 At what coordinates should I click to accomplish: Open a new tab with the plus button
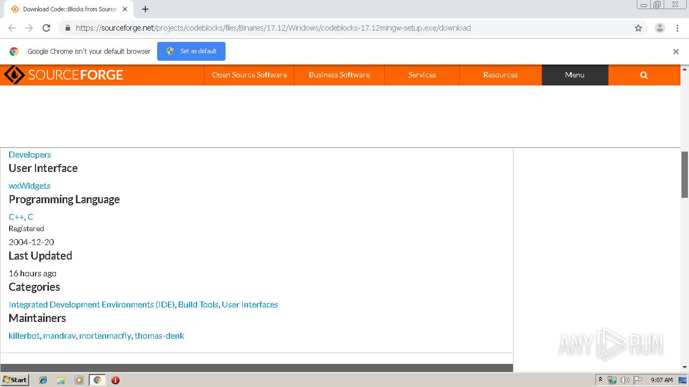pyautogui.click(x=145, y=9)
